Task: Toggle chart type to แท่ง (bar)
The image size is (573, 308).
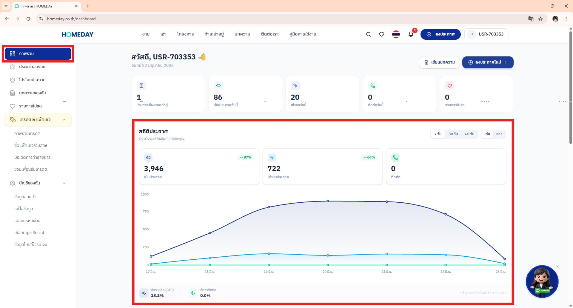Action: click(x=499, y=134)
